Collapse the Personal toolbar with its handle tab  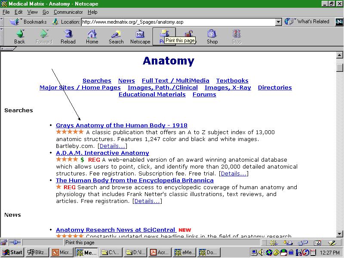8,49
